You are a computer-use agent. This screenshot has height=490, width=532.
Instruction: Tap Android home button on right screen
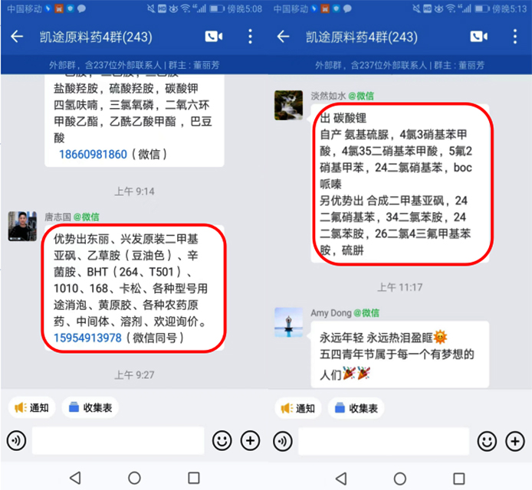pyautogui.click(x=399, y=479)
